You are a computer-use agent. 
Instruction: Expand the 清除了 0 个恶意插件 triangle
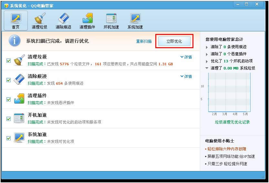207,54
